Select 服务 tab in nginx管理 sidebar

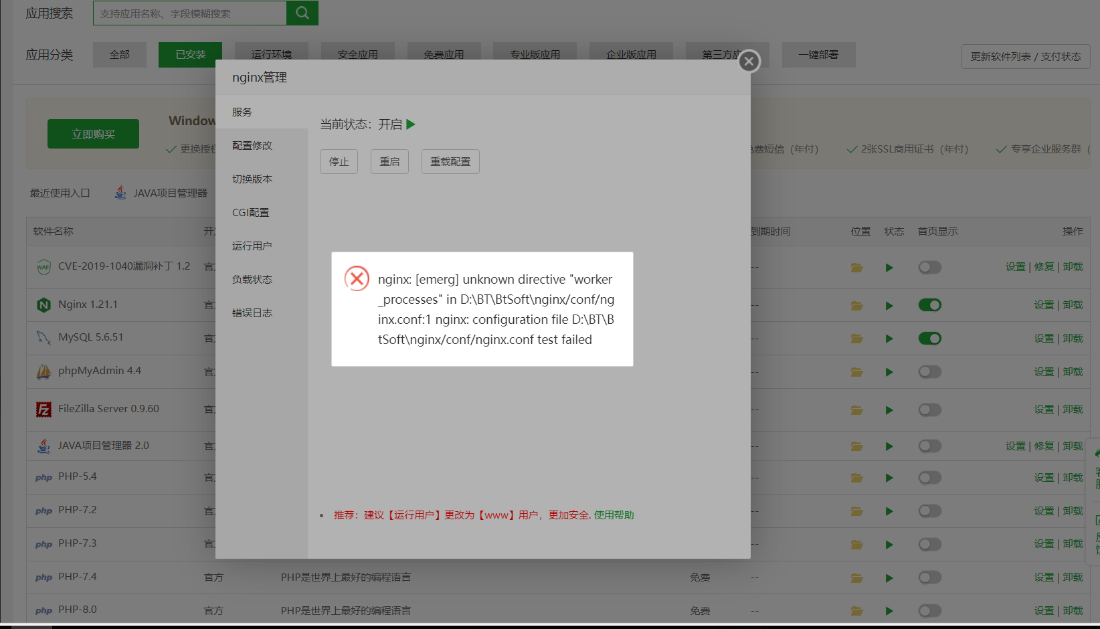coord(262,112)
